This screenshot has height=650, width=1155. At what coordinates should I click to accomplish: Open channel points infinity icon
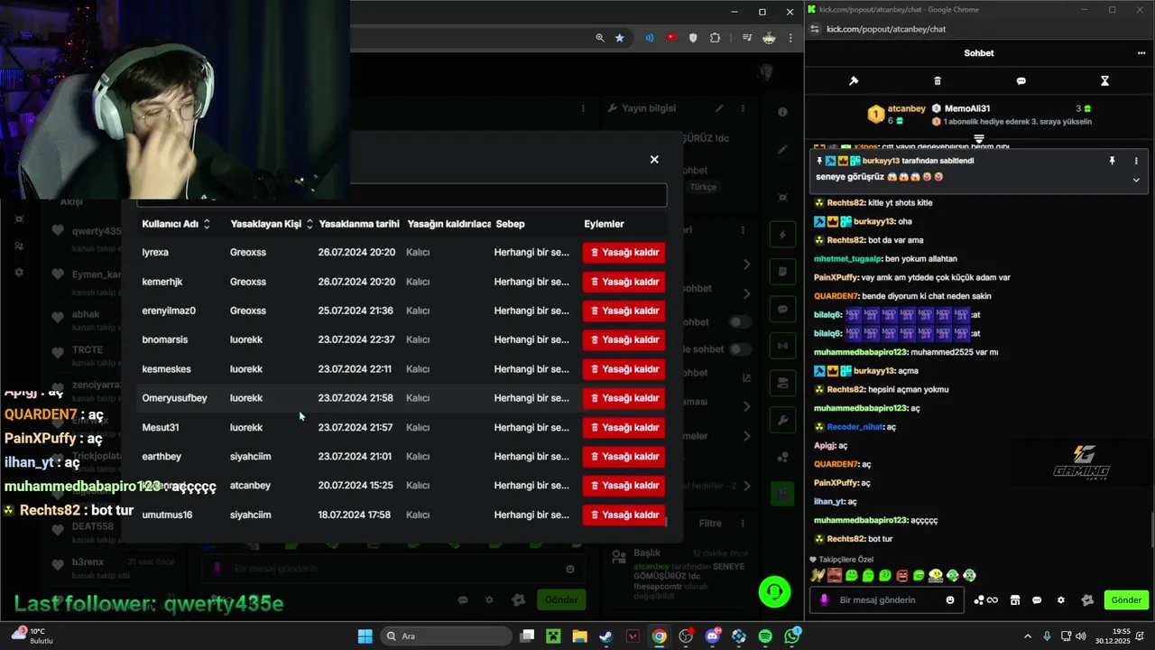986,600
